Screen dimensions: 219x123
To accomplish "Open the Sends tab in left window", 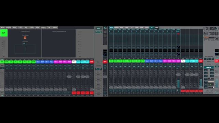I will click(x=38, y=28).
